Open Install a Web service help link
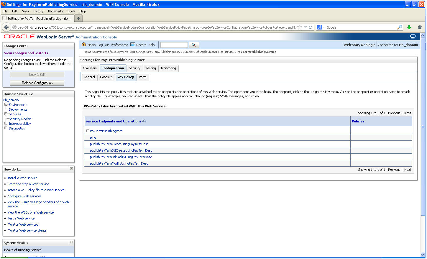 pyautogui.click(x=22, y=178)
